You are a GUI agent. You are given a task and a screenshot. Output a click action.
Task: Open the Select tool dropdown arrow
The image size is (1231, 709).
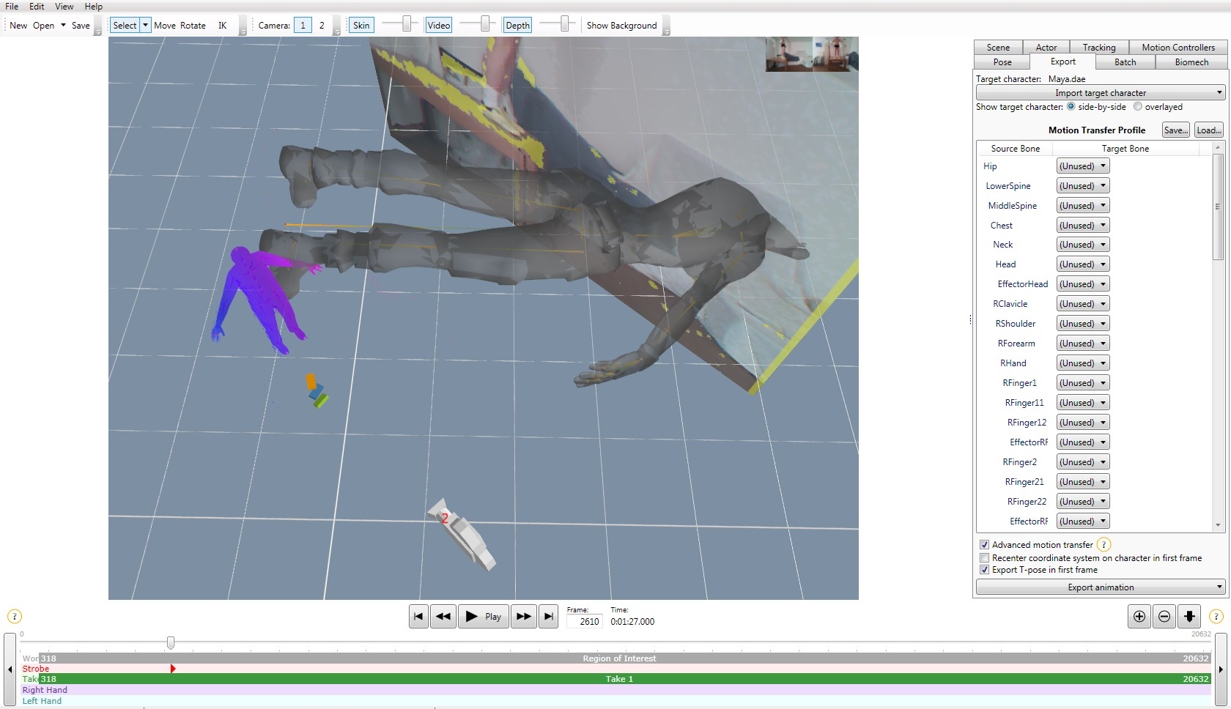click(145, 25)
